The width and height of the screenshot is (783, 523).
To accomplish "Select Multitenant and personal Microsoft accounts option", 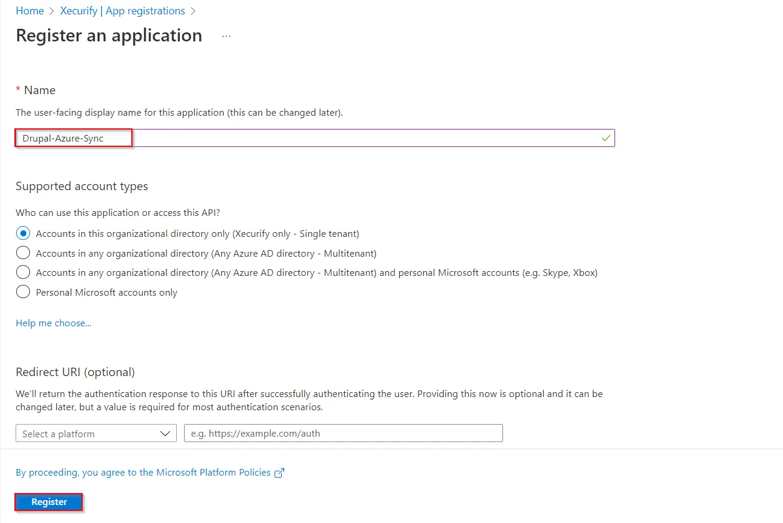I will click(x=23, y=272).
